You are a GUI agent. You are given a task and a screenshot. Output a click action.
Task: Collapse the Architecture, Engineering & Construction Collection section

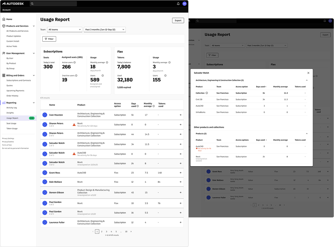coord(307,80)
